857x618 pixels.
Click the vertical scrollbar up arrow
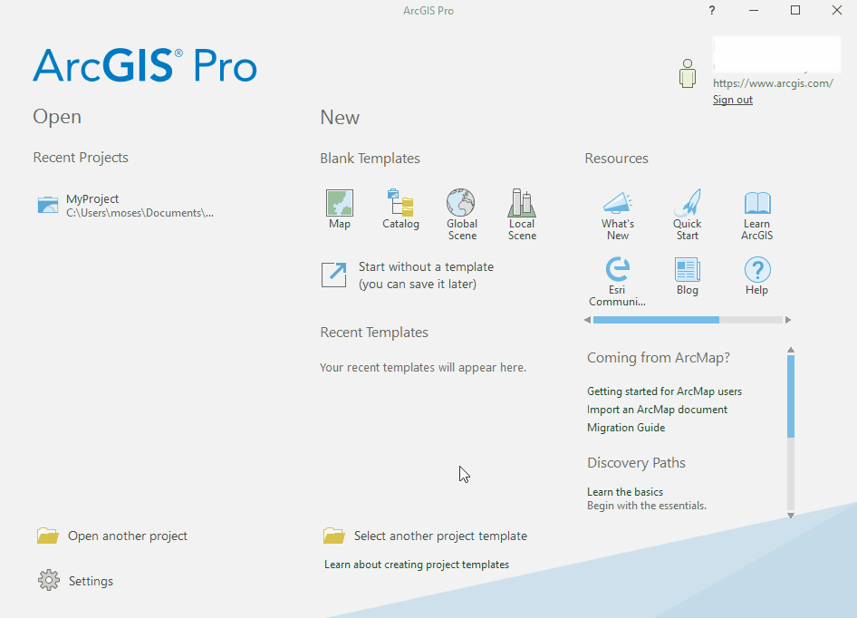point(791,350)
